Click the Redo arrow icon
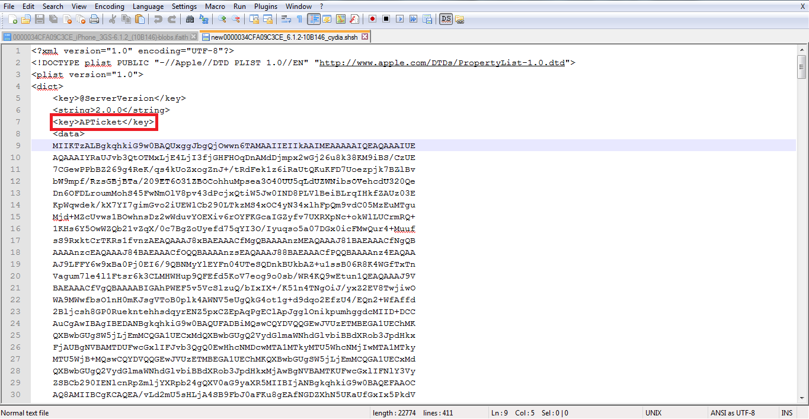The width and height of the screenshot is (809, 419). (x=172, y=19)
